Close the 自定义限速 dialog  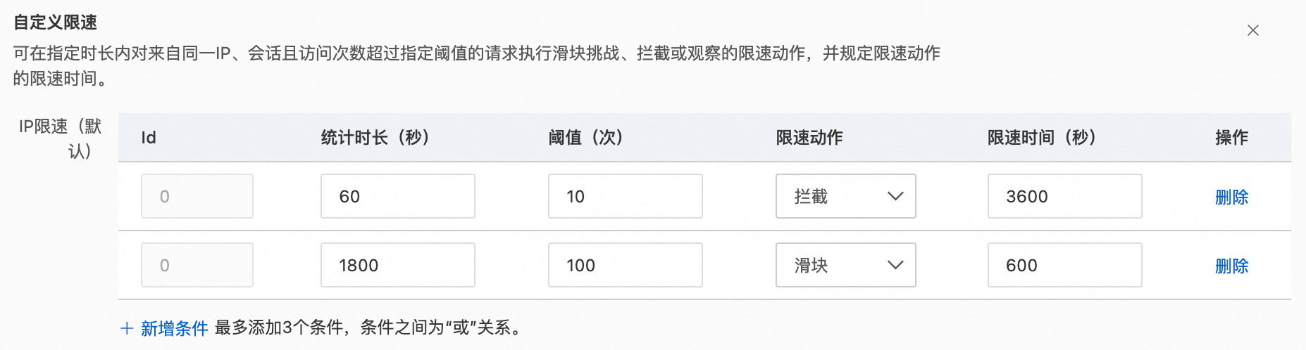[1252, 30]
